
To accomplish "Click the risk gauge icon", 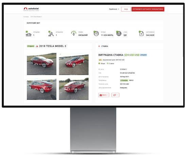I will (x=74, y=33).
